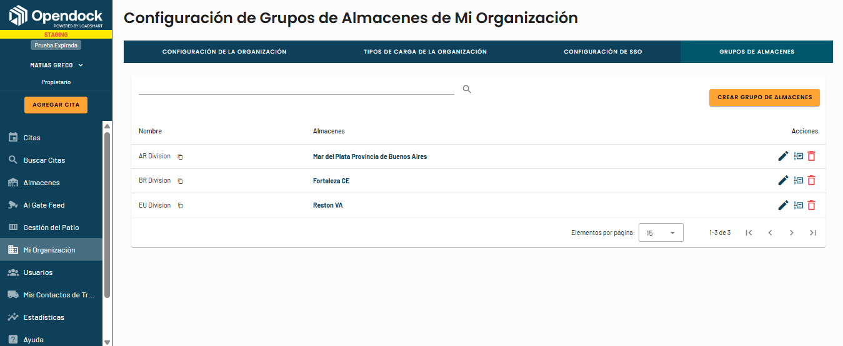Open audit log for AR Division
This screenshot has width=843, height=346.
(798, 156)
